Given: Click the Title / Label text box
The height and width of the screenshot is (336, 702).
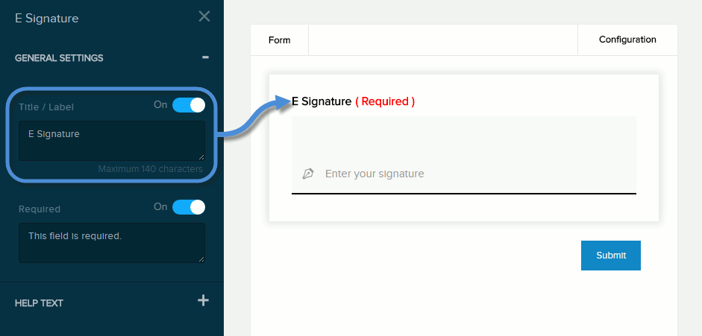Looking at the screenshot, I should [x=112, y=140].
